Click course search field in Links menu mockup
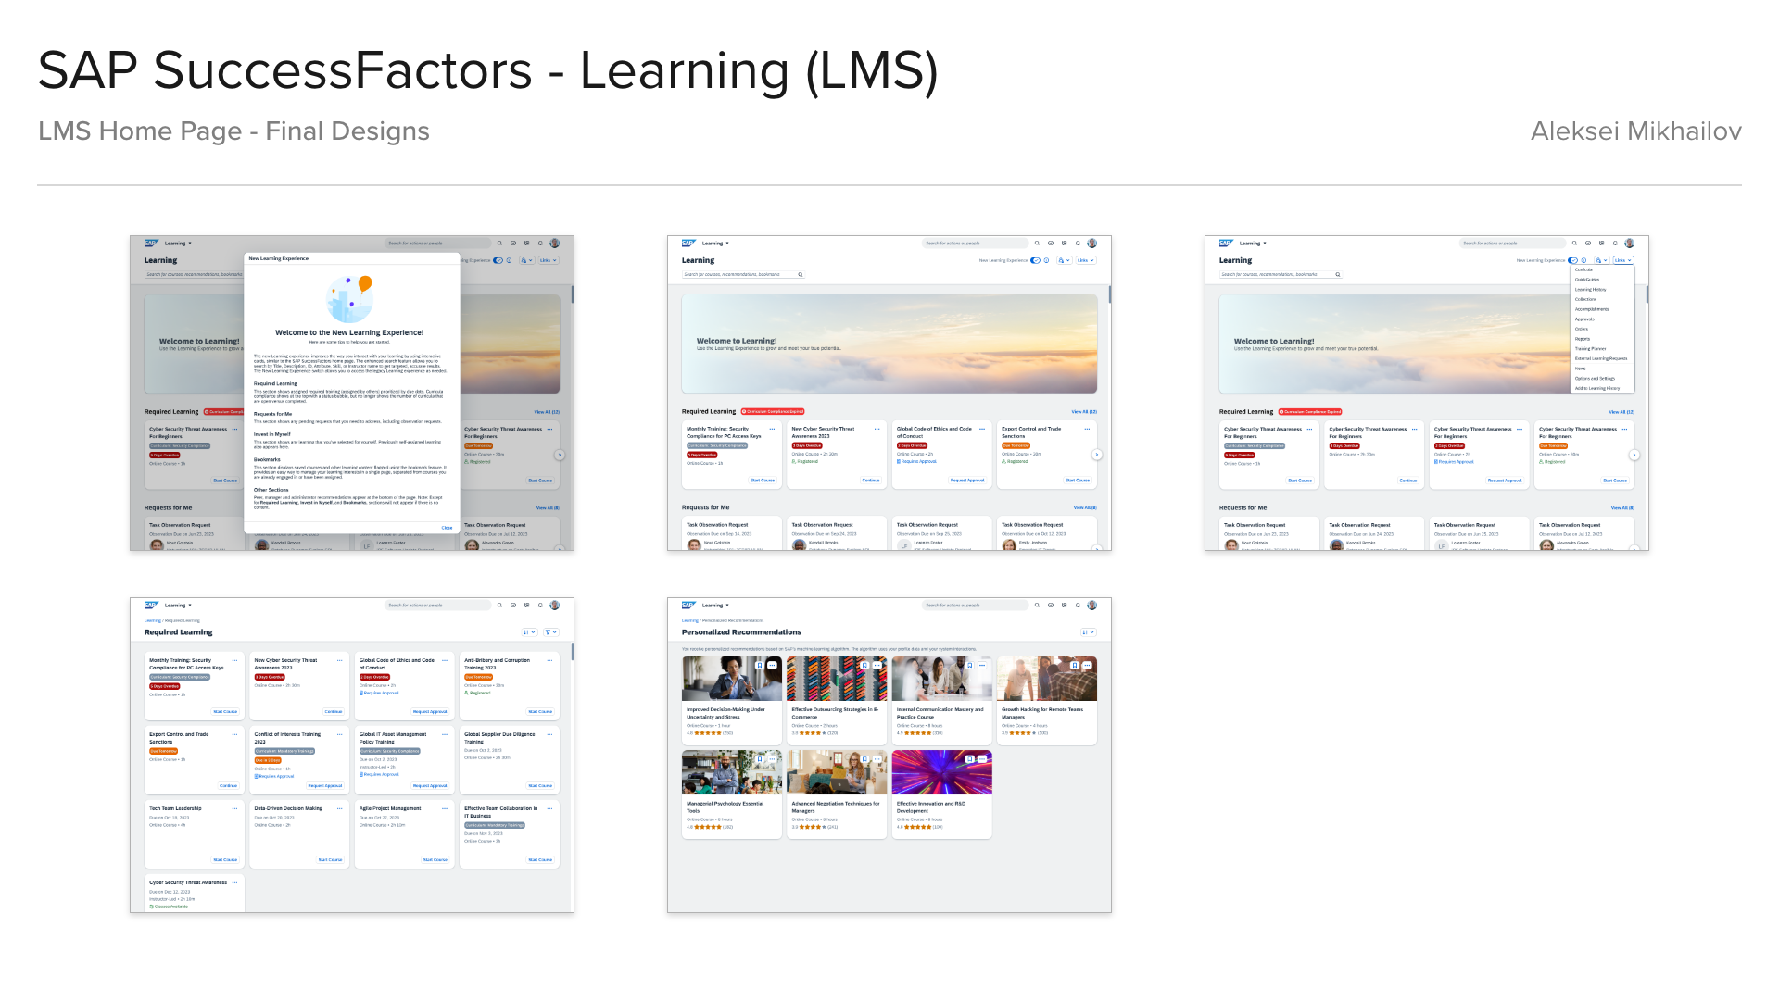The width and height of the screenshot is (1779, 1000). (x=1281, y=274)
